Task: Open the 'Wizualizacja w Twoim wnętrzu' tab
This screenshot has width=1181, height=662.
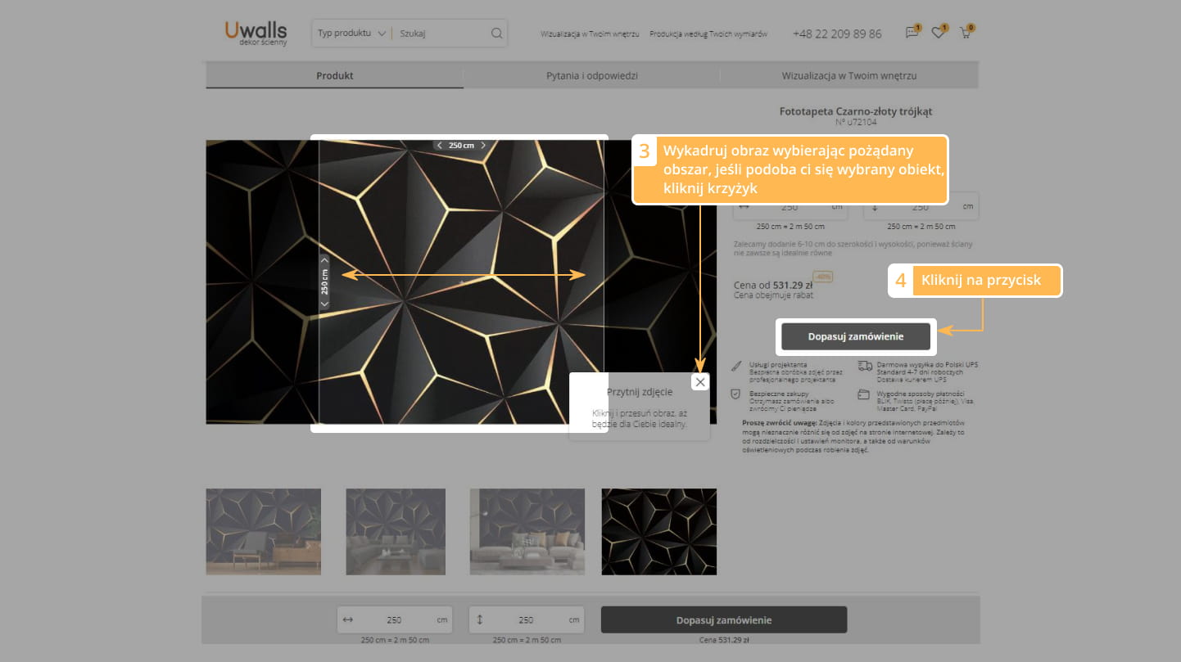Action: pyautogui.click(x=848, y=75)
